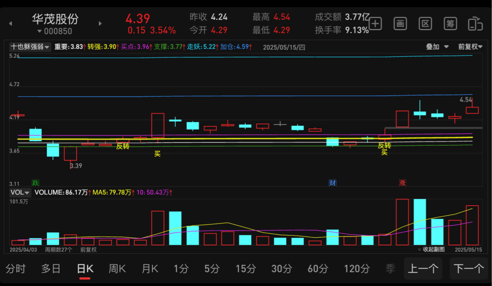492x286 pixels.
Task: Open the 叠加 overlay dropdown
Action: (438, 47)
